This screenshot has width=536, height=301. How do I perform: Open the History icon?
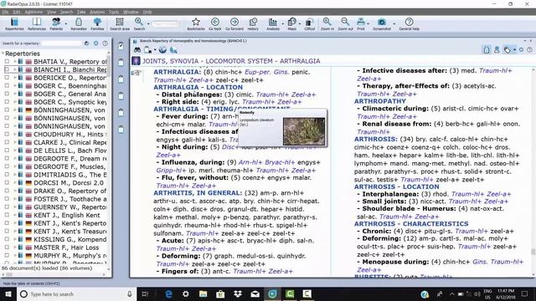pos(253,24)
